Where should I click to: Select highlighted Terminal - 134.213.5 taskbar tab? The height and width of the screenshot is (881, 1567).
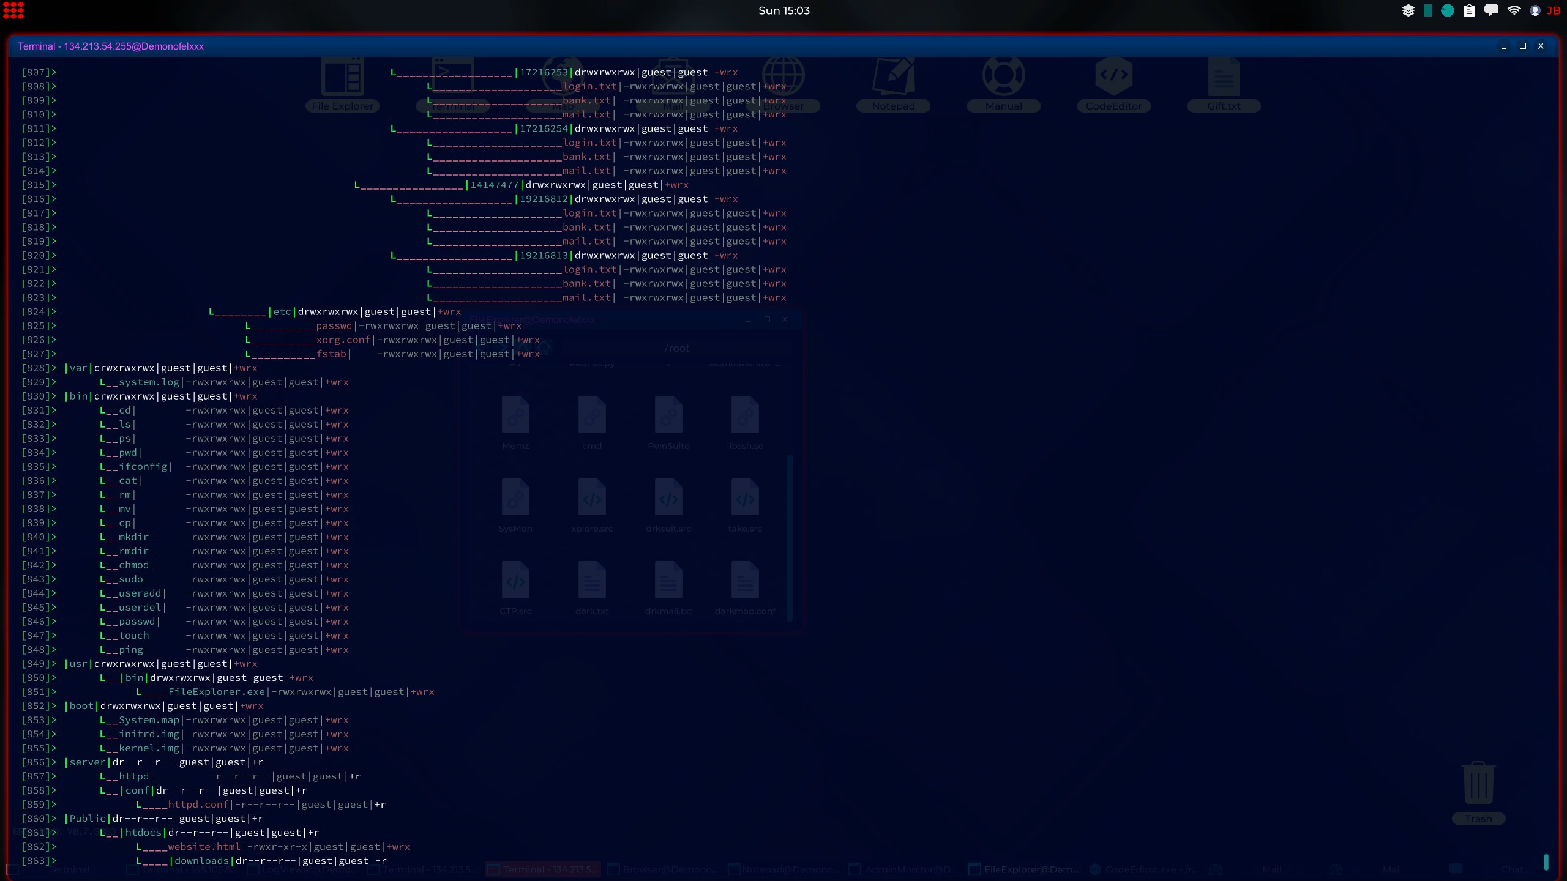pos(542,869)
